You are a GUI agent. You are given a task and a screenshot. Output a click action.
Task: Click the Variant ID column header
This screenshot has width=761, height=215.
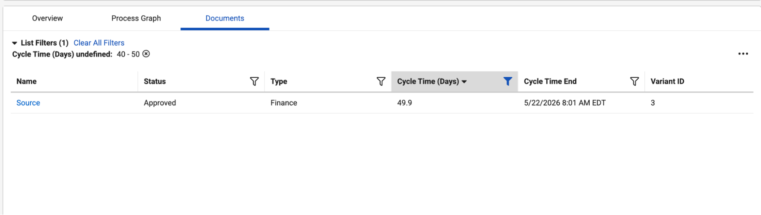tap(667, 81)
